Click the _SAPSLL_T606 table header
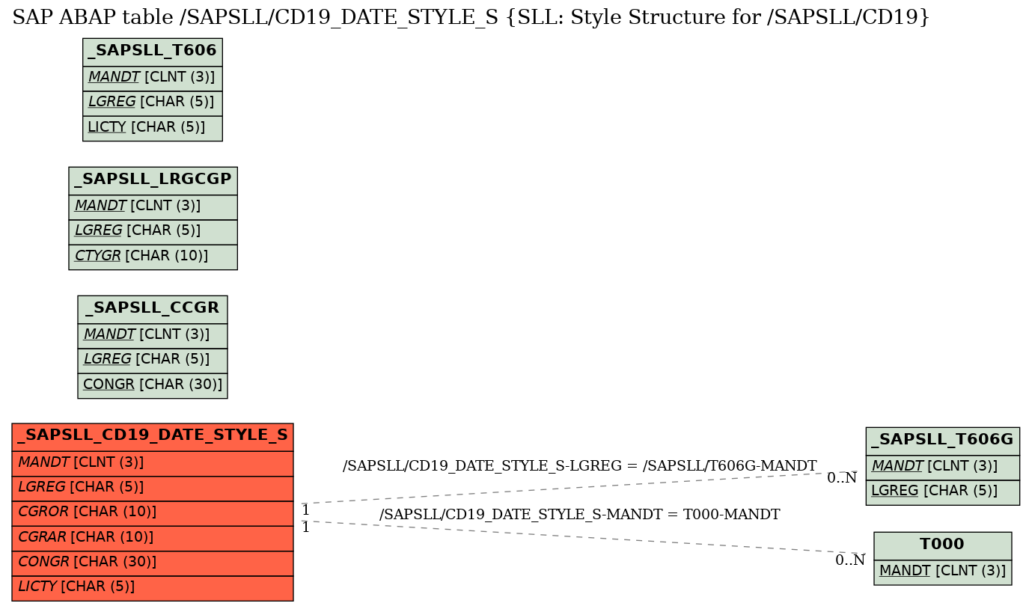The height and width of the screenshot is (609, 1032). coord(152,52)
